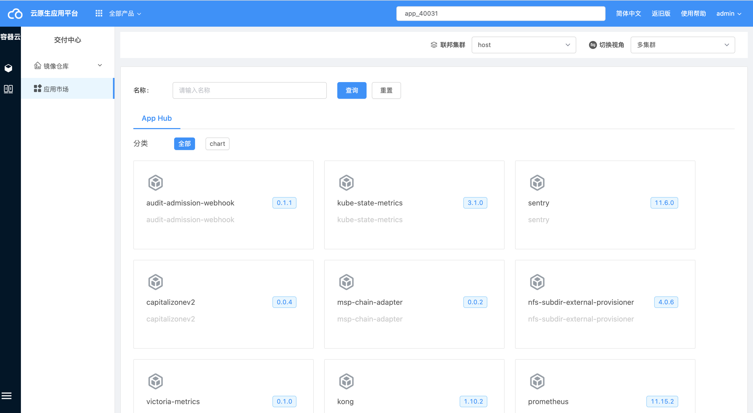Click version tag 3.1.0
753x413 pixels.
click(475, 203)
